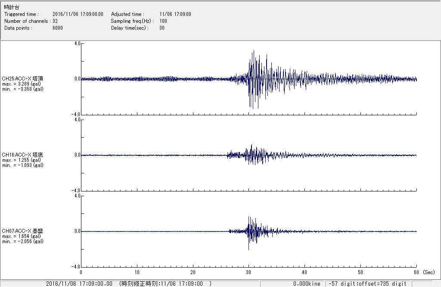Click the (Sec) unit label on the time axis
Image resolution: width=441 pixels, height=287 pixels.
pos(429,272)
